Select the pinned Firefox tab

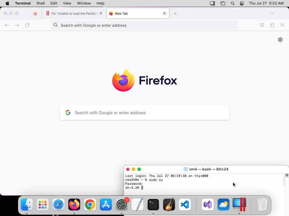[x=35, y=13]
